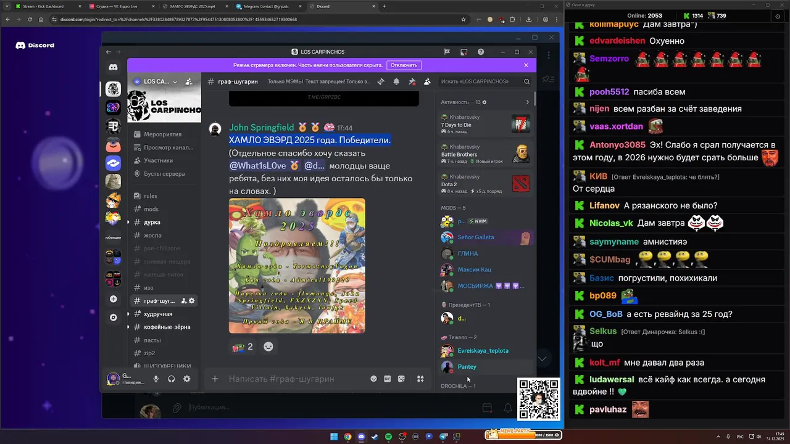Screen dimensions: 790x444
Task: Open notification bell in channel header
Action: click(396, 81)
